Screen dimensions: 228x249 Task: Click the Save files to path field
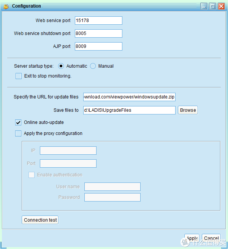click(129, 110)
